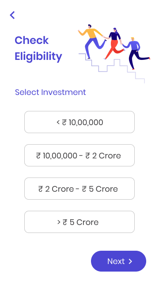Click the greater-than sign before ₹ 5 Crore
This screenshot has height=284, width=159.
(x=59, y=222)
